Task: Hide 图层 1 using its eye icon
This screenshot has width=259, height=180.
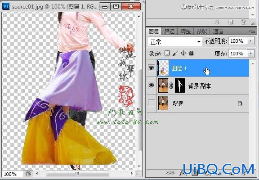Action: pos(151,68)
